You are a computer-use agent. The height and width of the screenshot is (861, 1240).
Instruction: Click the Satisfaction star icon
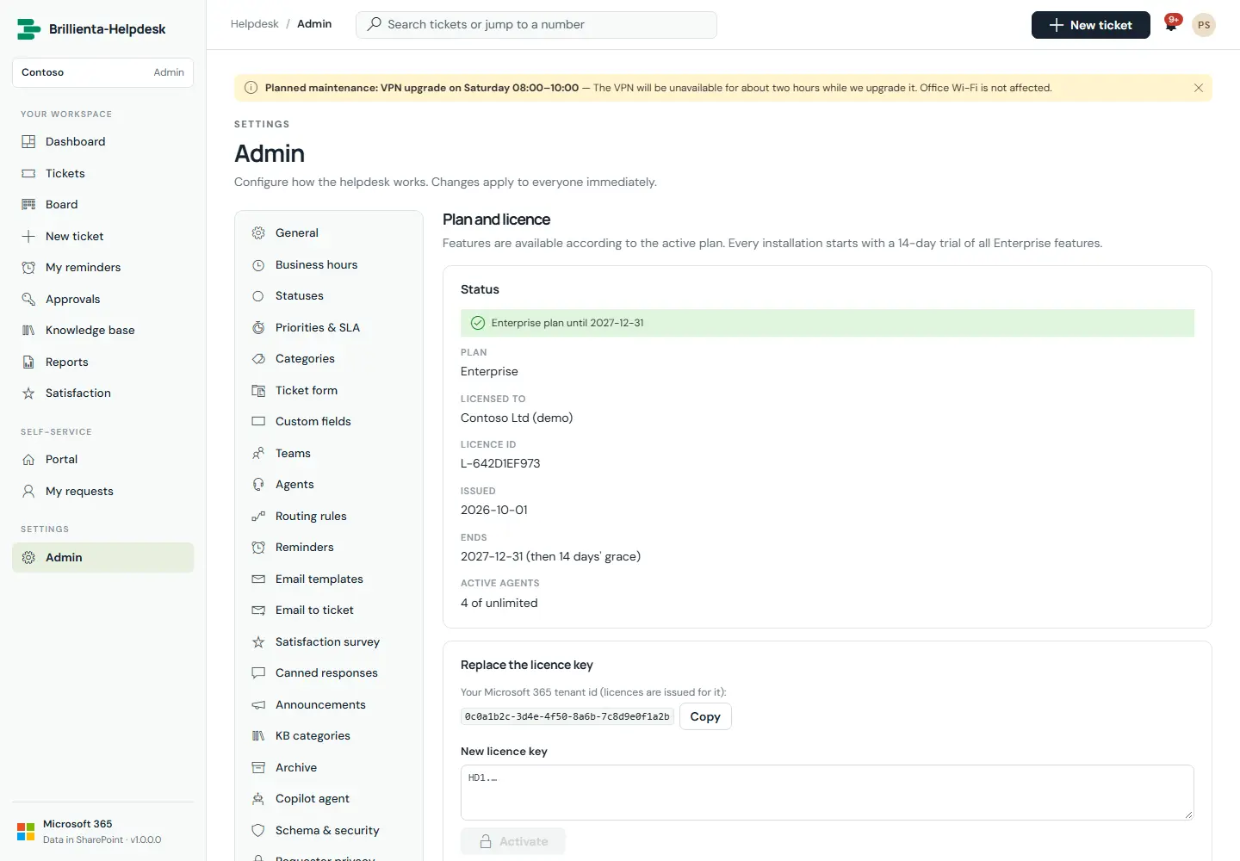click(x=28, y=393)
